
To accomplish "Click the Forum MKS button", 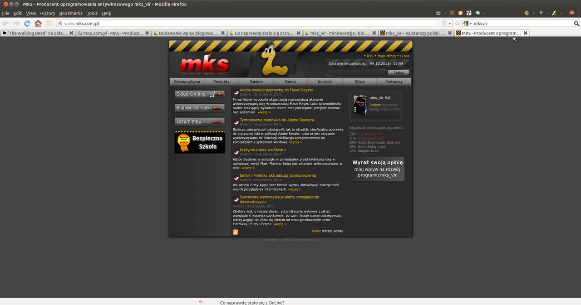I will point(200,121).
